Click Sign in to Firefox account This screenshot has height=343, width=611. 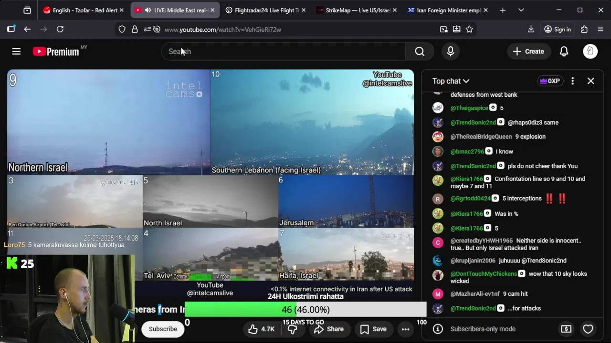pos(558,30)
